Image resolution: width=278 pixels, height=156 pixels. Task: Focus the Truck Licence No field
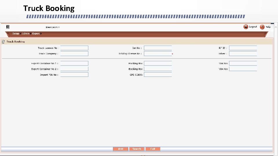74,48
